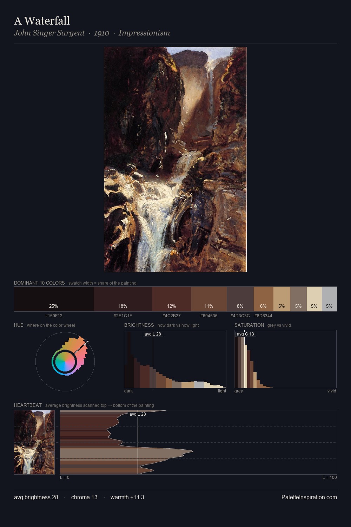The image size is (351, 527).
Task: Click the darkest 25% color swatch
Action: [54, 299]
